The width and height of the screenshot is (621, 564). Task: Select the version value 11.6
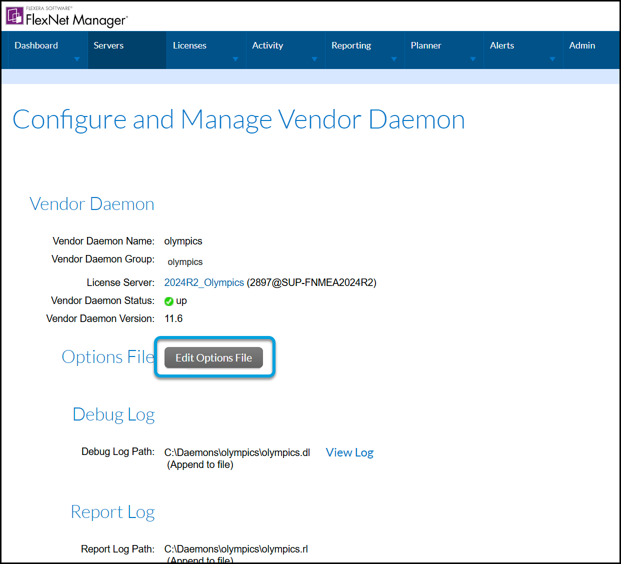pyautogui.click(x=173, y=318)
